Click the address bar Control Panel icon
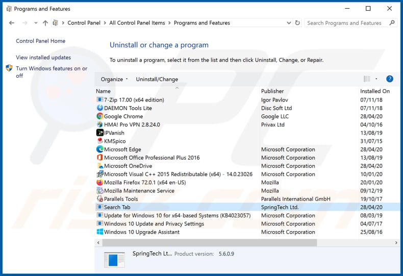 [55, 23]
